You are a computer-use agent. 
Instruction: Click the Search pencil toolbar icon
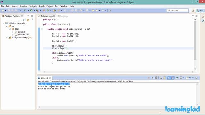pyautogui.click(x=58, y=11)
